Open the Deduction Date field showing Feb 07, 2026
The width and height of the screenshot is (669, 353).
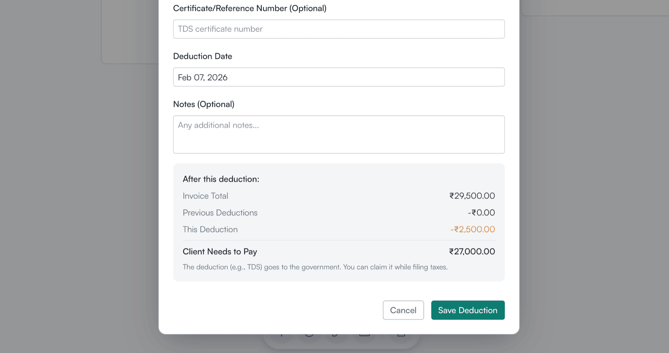point(339,77)
